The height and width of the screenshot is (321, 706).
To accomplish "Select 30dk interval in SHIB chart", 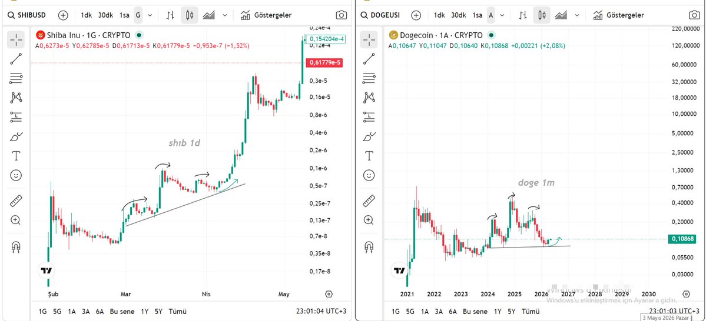I will [x=105, y=15].
